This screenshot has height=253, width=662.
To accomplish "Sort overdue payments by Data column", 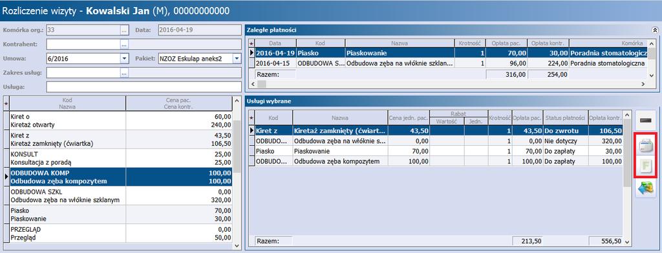I will [x=275, y=43].
